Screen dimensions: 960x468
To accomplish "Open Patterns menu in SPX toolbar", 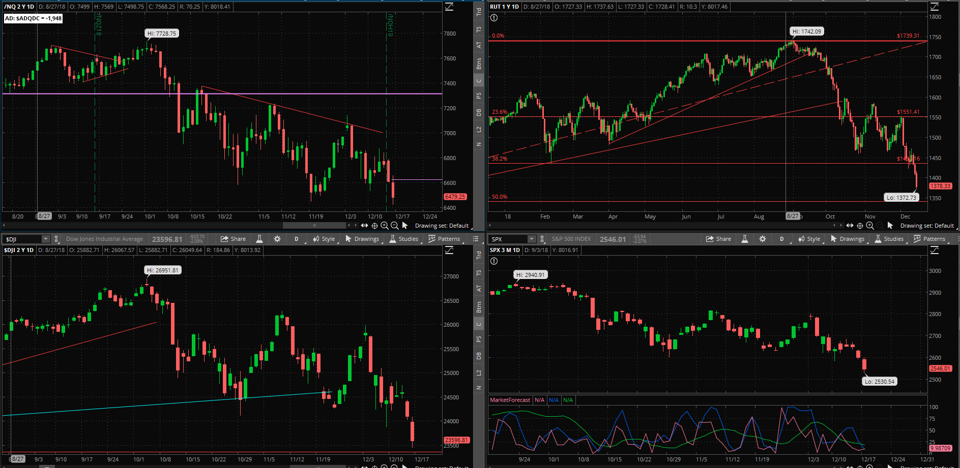I will coord(930,239).
